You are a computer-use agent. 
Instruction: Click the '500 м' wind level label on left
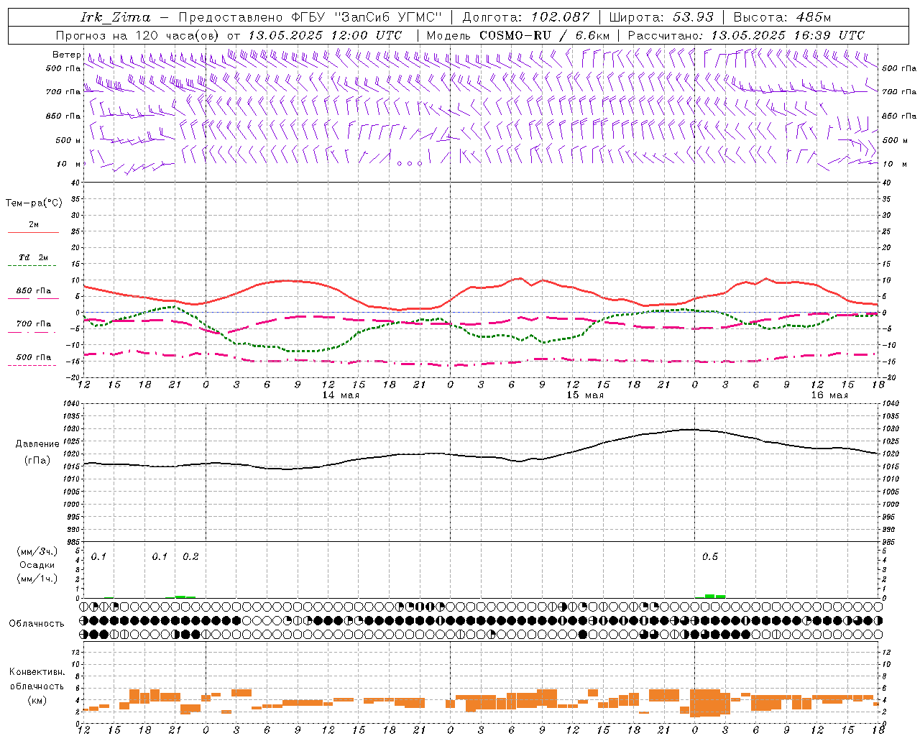[x=68, y=140]
